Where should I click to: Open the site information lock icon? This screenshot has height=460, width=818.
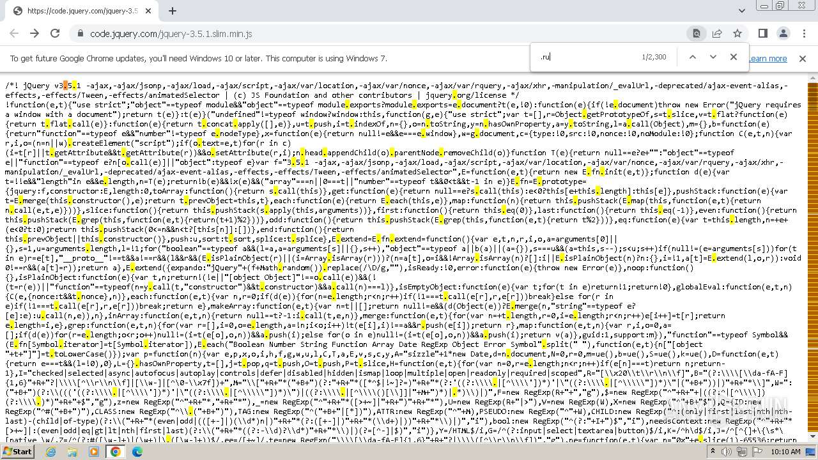pos(80,34)
